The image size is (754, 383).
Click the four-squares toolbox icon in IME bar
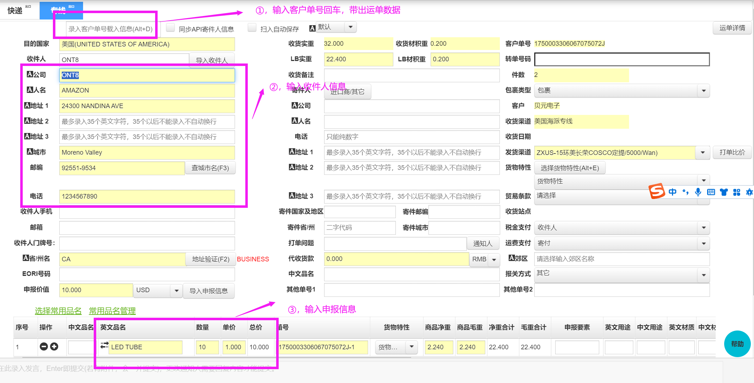[737, 192]
